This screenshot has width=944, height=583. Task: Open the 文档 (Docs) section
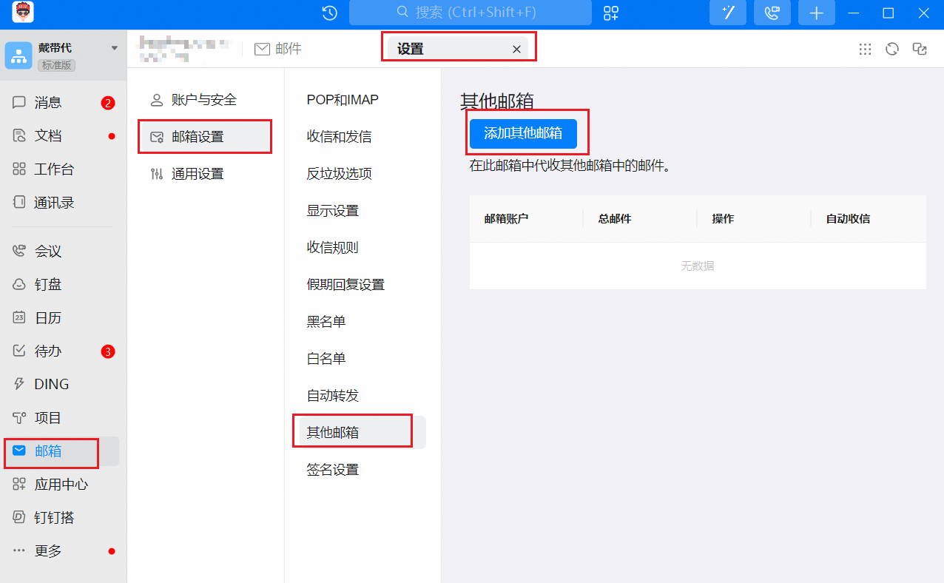(x=48, y=135)
